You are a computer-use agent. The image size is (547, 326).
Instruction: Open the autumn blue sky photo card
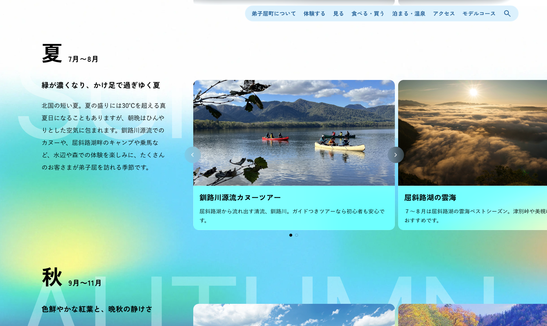pos(294,315)
